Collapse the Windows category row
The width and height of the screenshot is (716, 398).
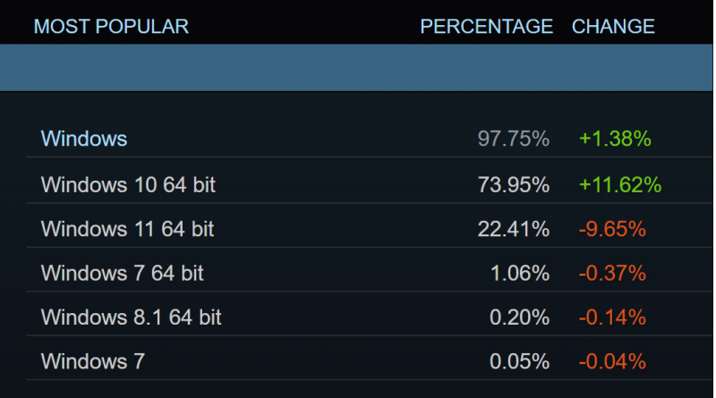[x=84, y=140]
